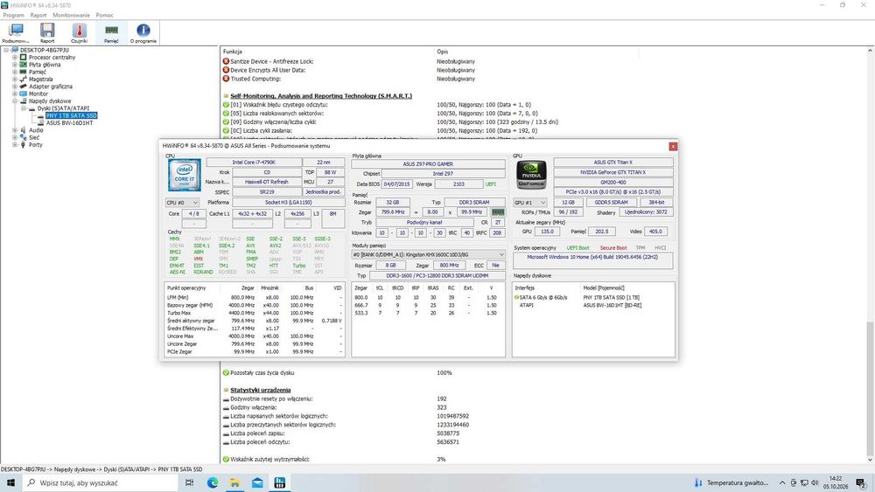
Task: Open the Podsumowanie summary toolbar icon
Action: pos(16,32)
